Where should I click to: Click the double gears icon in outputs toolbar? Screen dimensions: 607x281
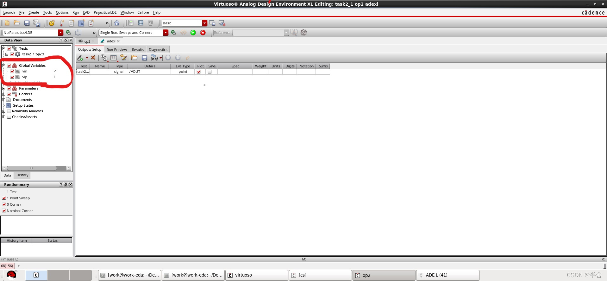tap(104, 58)
